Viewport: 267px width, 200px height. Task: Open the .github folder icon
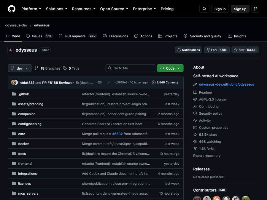click(14, 94)
